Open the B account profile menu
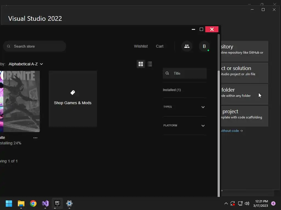The width and height of the screenshot is (281, 210). pos(204,46)
